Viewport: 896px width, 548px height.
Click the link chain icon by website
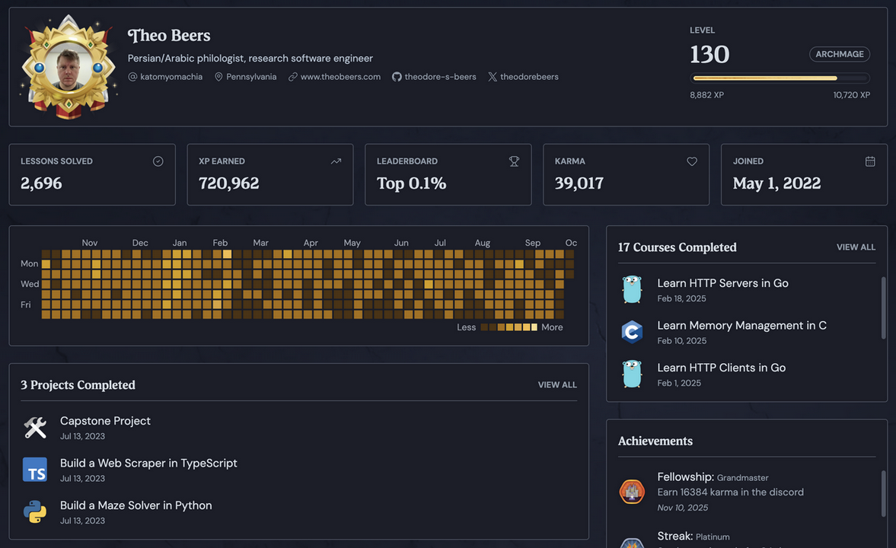(292, 77)
